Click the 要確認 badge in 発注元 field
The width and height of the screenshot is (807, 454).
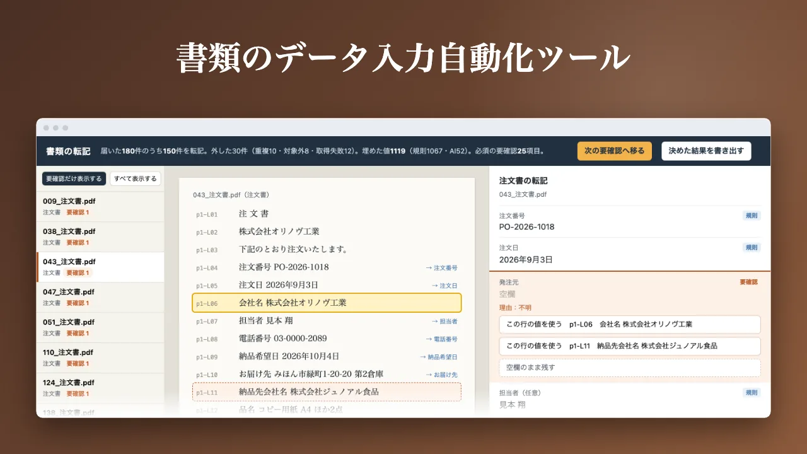coord(749,282)
